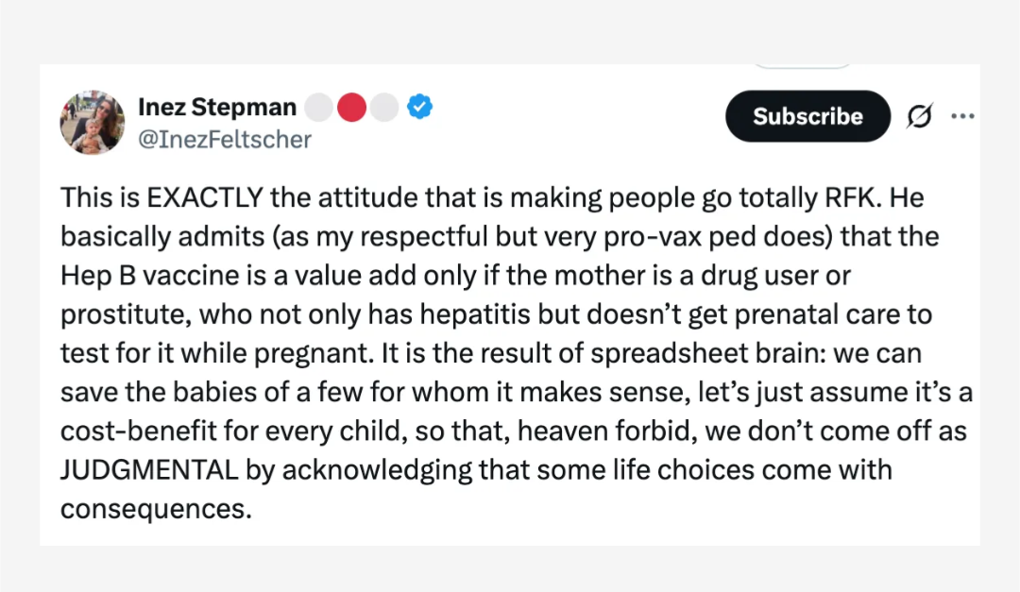The height and width of the screenshot is (592, 1020).
Task: Click the first gray circle after Inez Stepman
Action: coord(319,108)
